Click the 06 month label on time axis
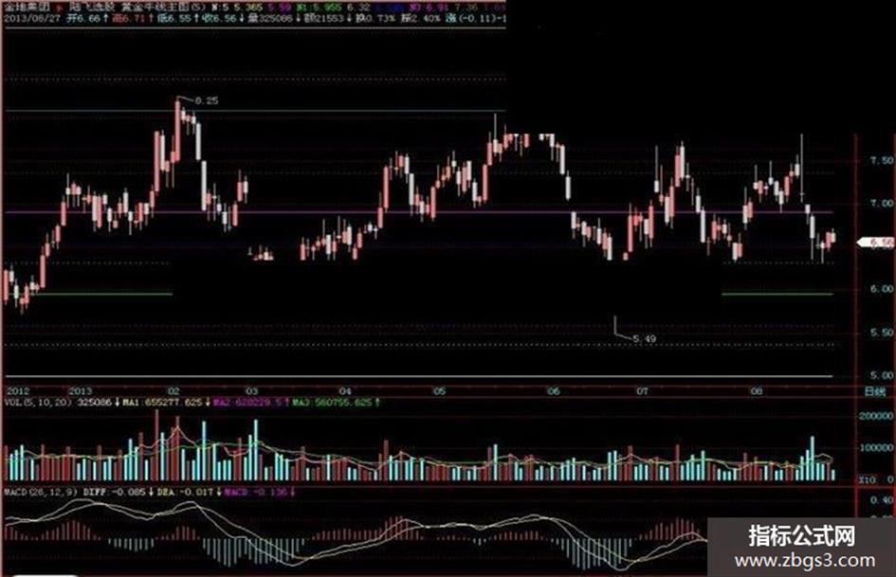Viewport: 896px width, 577px height. pos(553,391)
